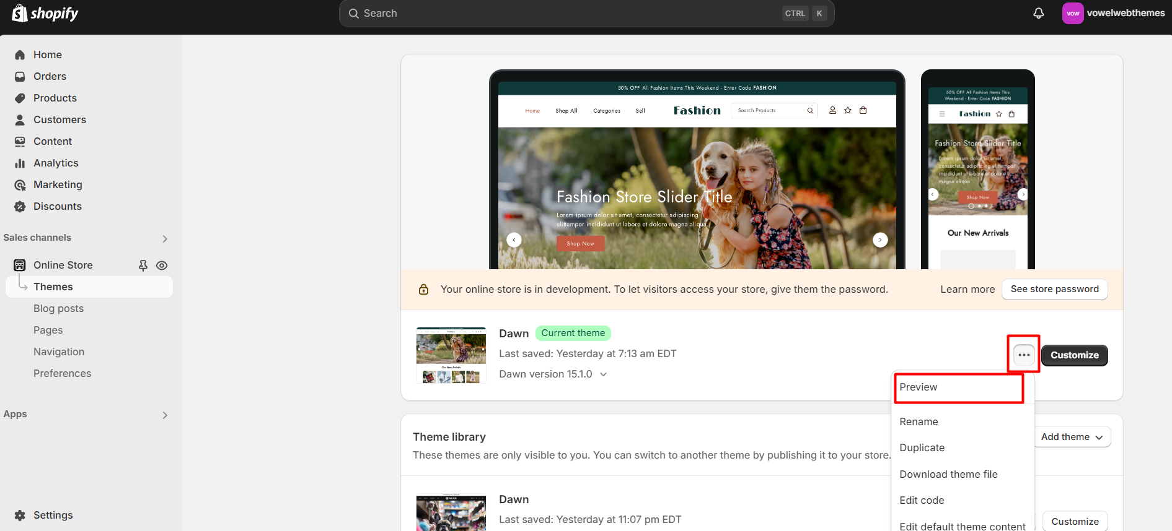Image resolution: width=1172 pixels, height=531 pixels.
Task: Open Settings page
Action: pyautogui.click(x=53, y=516)
